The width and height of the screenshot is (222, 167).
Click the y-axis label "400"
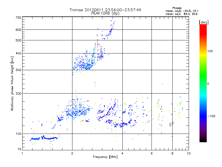[18, 53]
